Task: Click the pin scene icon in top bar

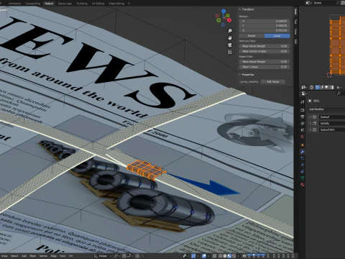Action: [x=338, y=3]
